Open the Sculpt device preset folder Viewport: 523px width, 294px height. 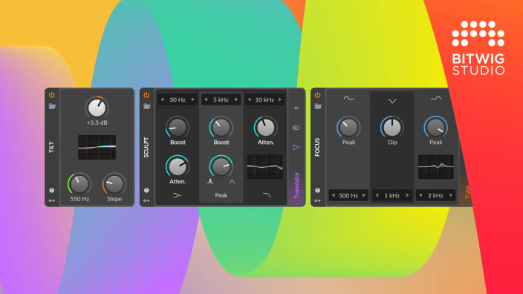pos(147,106)
